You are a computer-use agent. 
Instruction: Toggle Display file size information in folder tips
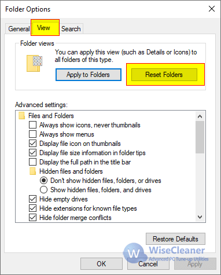[x=33, y=153]
